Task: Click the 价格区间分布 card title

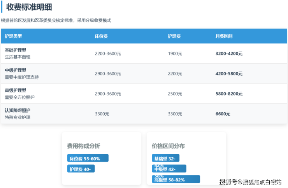Action: click(x=168, y=146)
